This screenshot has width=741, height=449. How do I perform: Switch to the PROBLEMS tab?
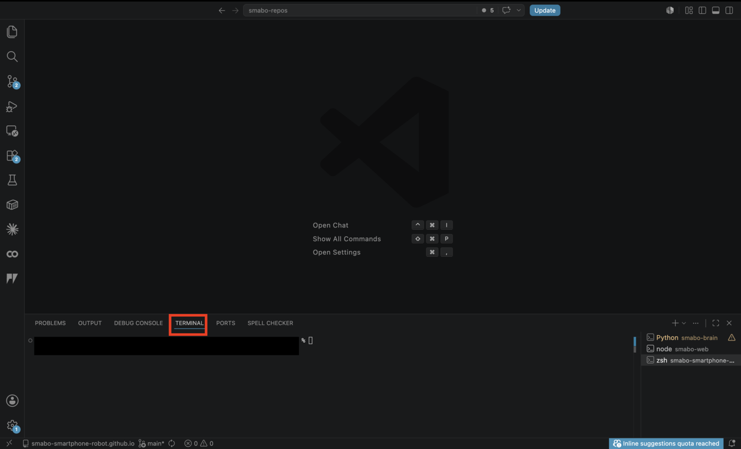50,323
